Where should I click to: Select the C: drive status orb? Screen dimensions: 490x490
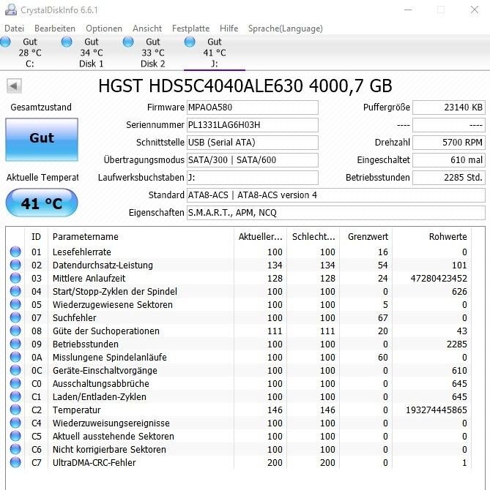tap(5, 42)
